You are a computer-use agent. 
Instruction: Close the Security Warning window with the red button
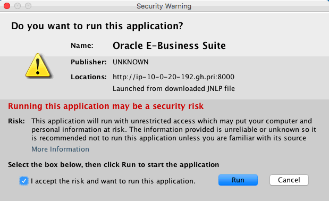coord(7,6)
